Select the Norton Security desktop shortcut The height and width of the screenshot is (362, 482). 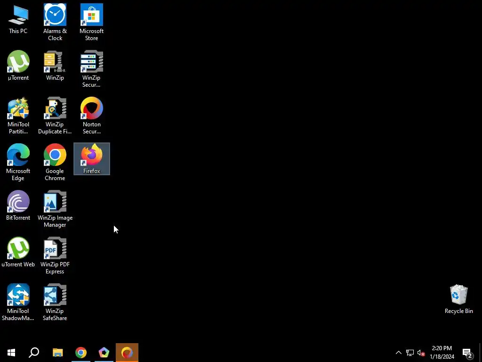[92, 116]
